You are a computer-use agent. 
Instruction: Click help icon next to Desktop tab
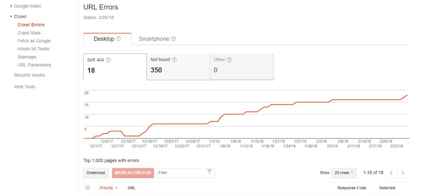point(118,39)
